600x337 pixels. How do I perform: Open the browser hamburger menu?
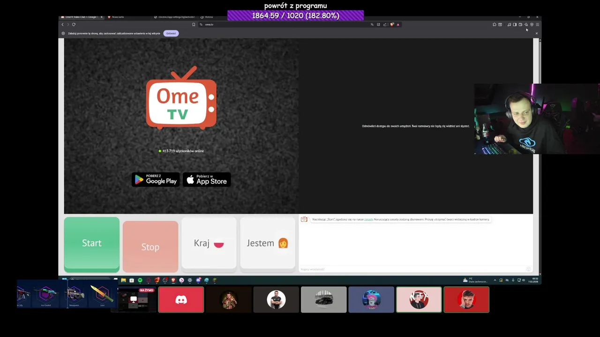click(x=537, y=24)
